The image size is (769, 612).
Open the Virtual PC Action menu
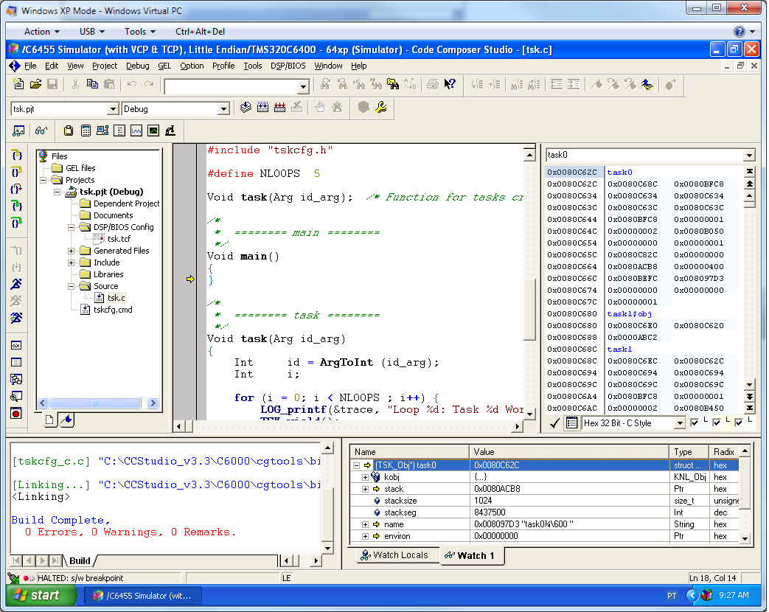pyautogui.click(x=42, y=32)
